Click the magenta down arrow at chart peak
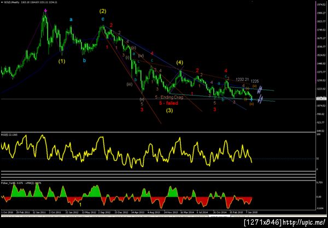The width and height of the screenshot is (328, 228). pyautogui.click(x=45, y=10)
